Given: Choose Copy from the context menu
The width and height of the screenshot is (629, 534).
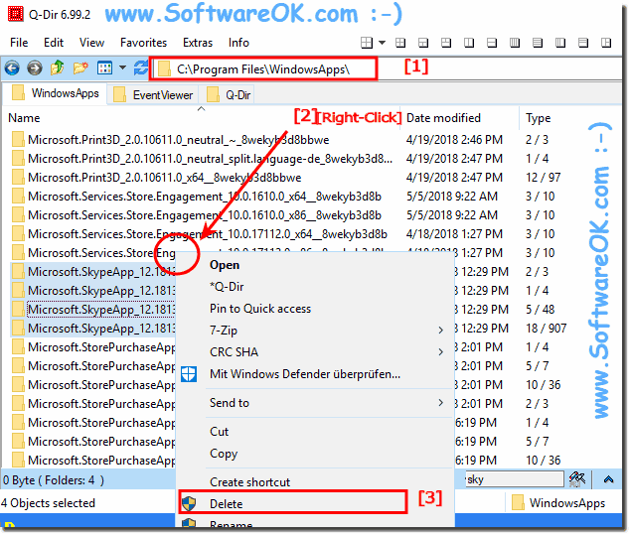Looking at the screenshot, I should click(224, 454).
